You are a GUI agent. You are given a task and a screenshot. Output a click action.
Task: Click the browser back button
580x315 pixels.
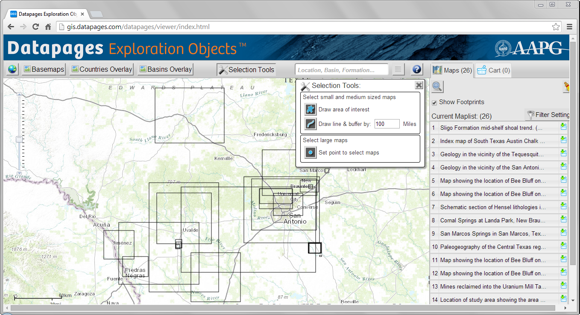(11, 27)
